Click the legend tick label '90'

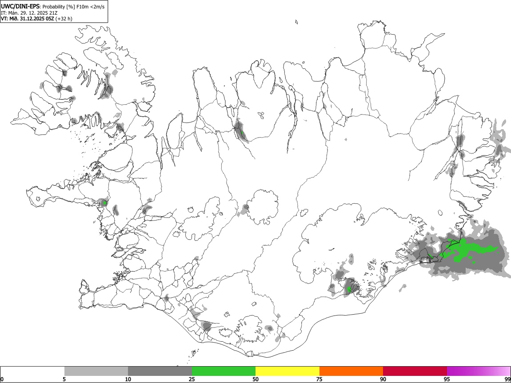[x=383, y=379]
